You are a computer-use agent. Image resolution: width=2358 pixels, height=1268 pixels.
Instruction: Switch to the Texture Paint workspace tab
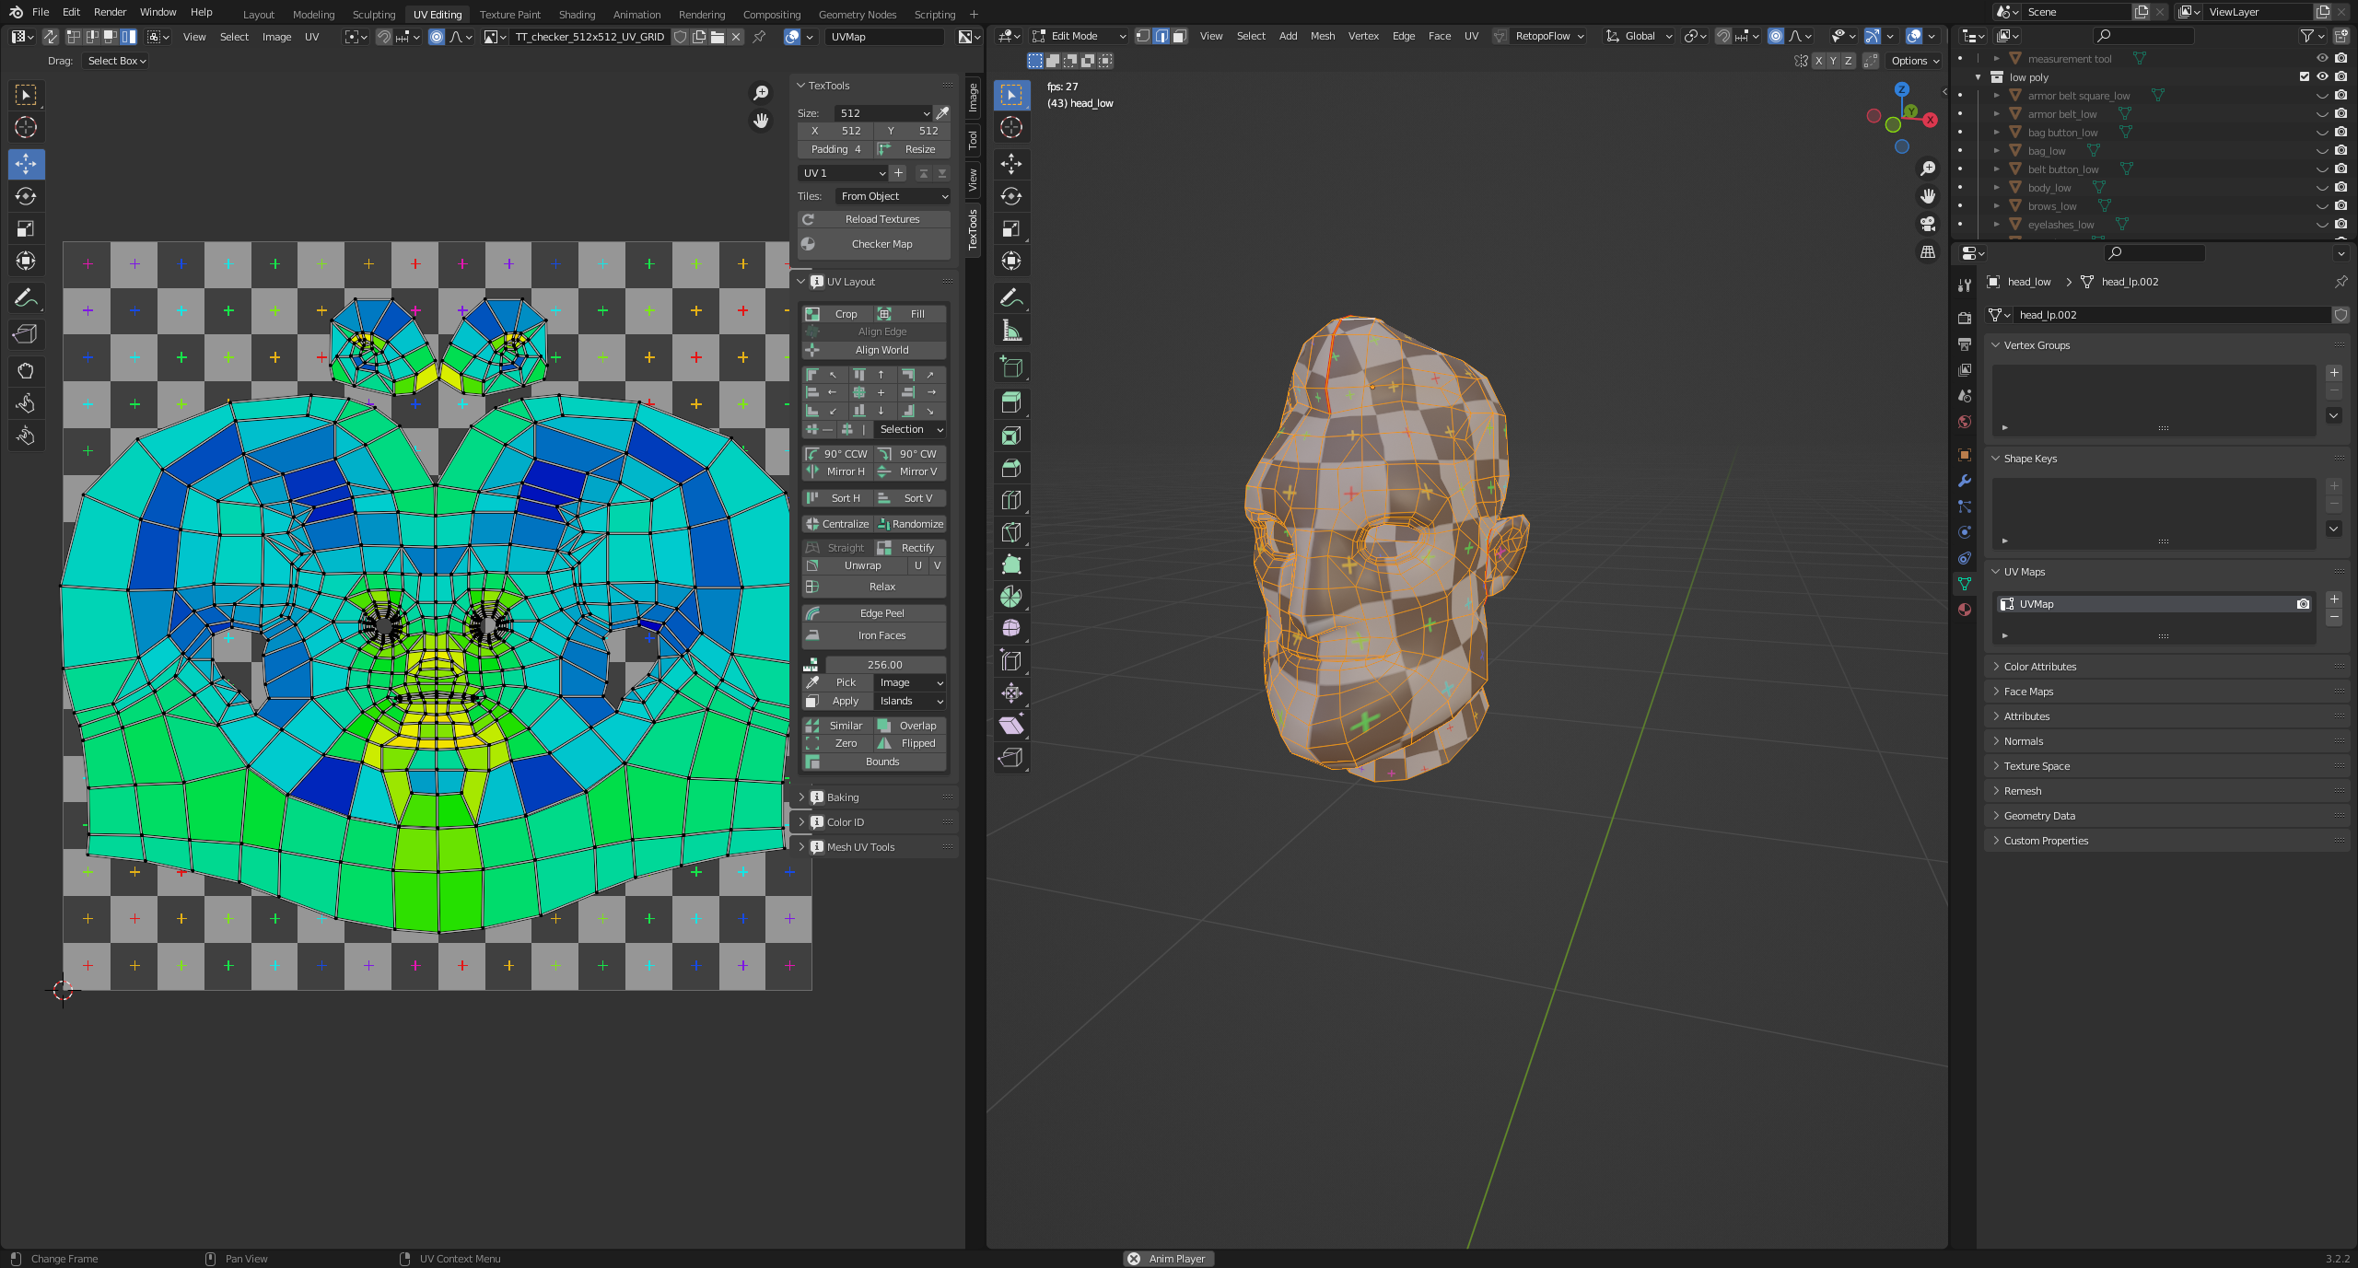[510, 15]
